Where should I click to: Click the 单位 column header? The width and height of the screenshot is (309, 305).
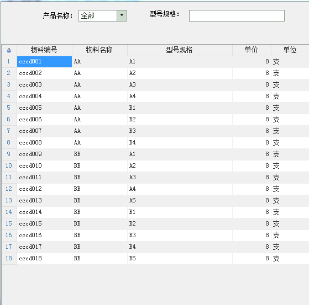point(290,50)
